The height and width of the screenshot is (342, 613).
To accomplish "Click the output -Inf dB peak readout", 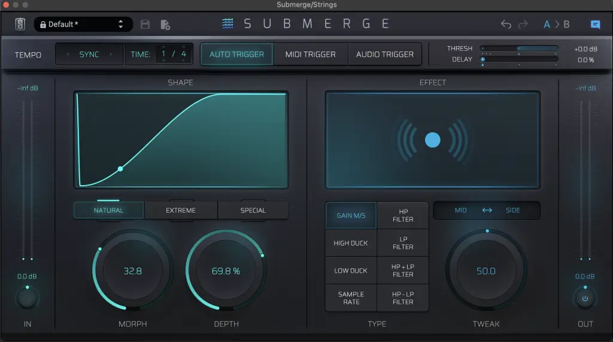I will pos(585,88).
